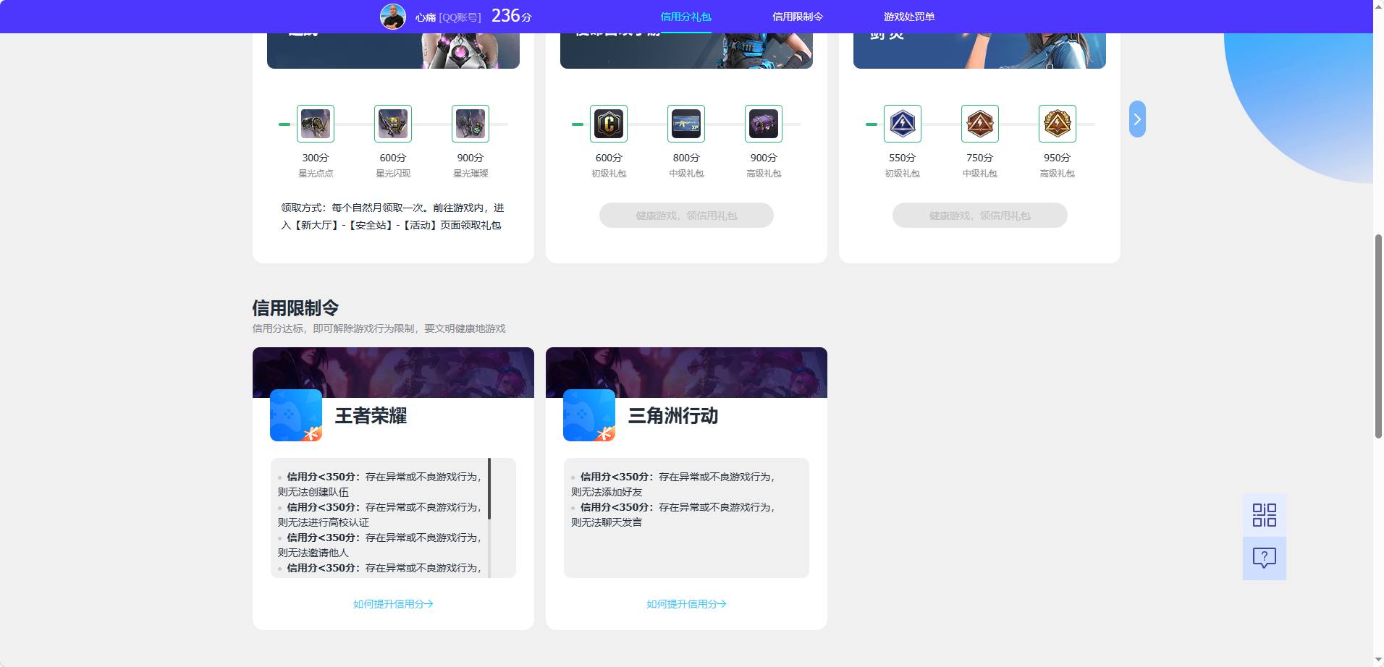The width and height of the screenshot is (1384, 667).
Task: Click the 心痛 username in header
Action: pyautogui.click(x=426, y=17)
